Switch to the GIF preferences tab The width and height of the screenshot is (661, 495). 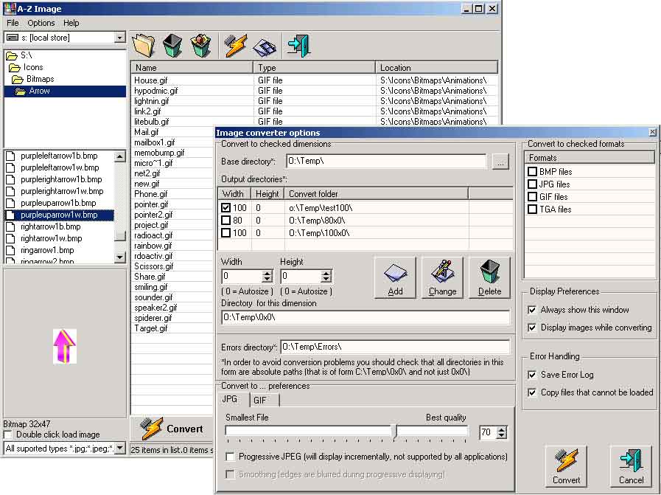point(264,400)
